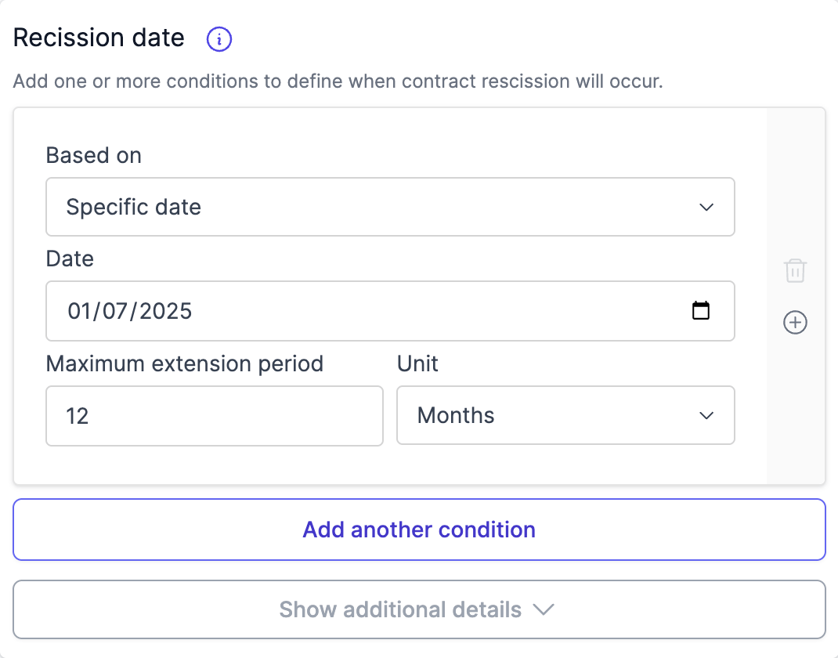Open the calendar picker in the Date field
This screenshot has width=838, height=658.
(x=701, y=311)
